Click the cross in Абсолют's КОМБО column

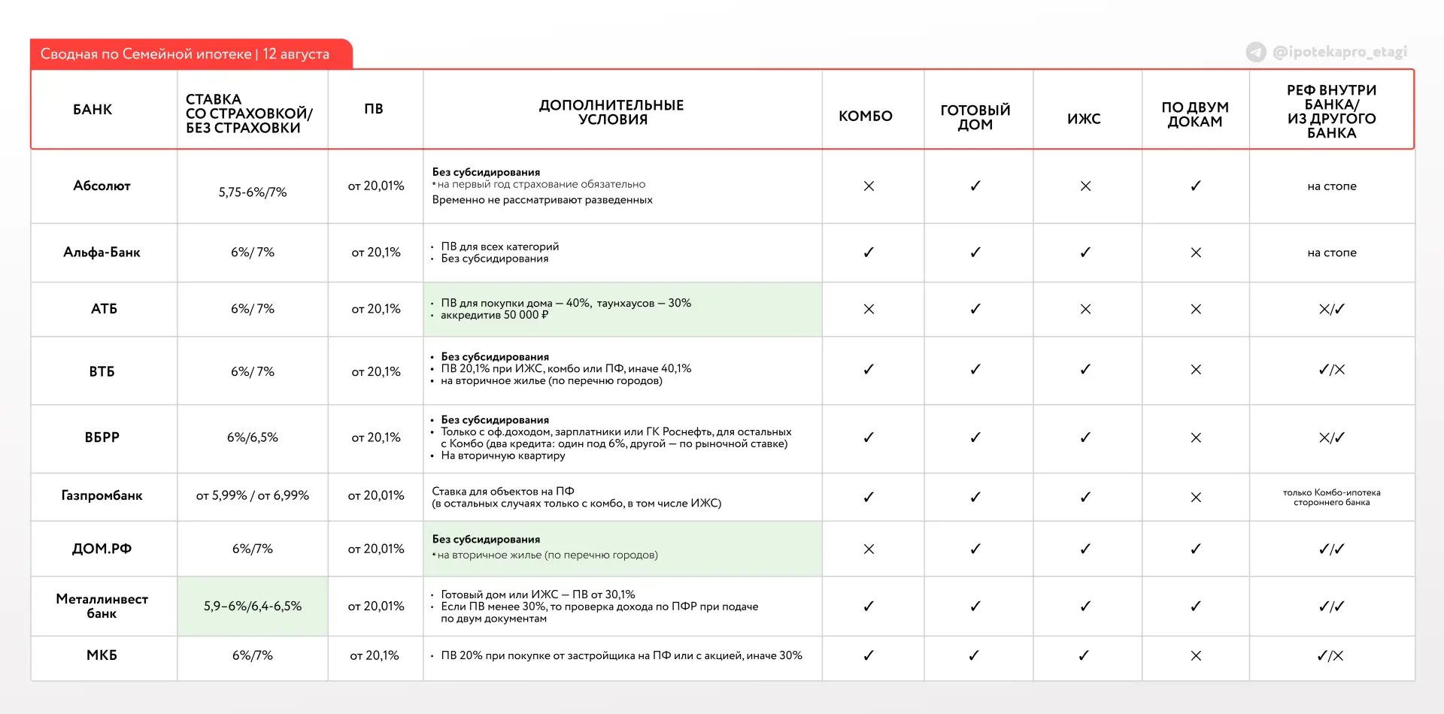[x=869, y=186]
